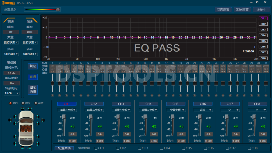Enable the CH1 output link checkbox

96,148
